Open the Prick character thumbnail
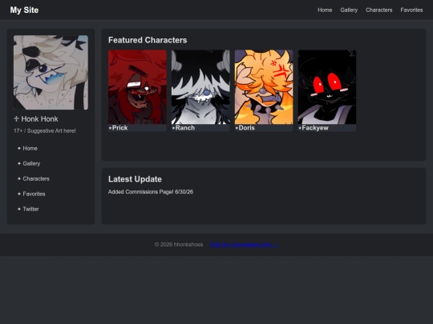 point(137,86)
